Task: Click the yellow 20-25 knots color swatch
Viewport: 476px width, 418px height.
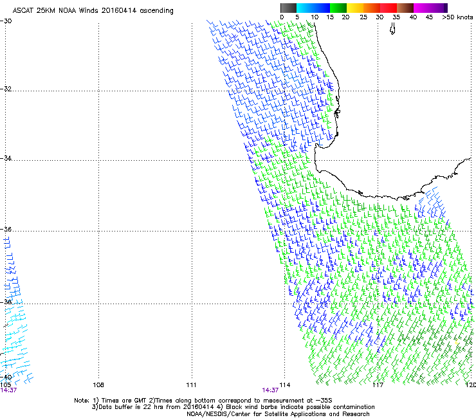Action: [x=355, y=8]
